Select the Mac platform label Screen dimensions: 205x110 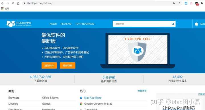(x=202, y=24)
